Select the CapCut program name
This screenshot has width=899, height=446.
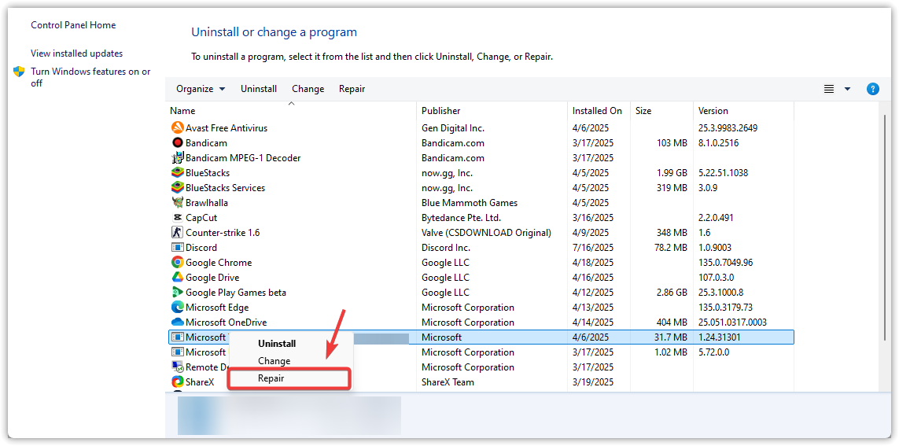(x=201, y=217)
